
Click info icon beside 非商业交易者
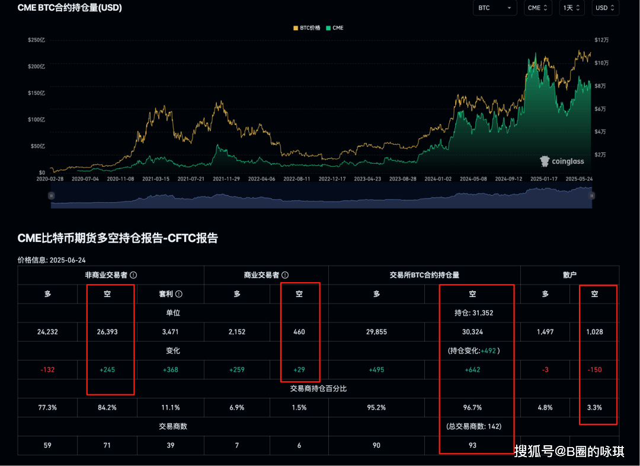pyautogui.click(x=133, y=275)
